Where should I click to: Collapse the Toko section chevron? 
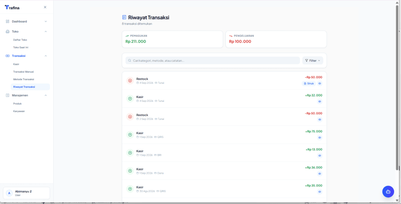click(x=46, y=31)
